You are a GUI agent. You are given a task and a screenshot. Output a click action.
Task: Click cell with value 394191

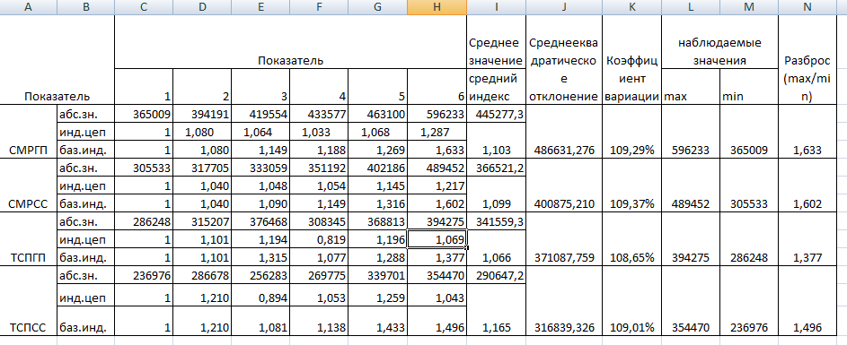click(202, 114)
